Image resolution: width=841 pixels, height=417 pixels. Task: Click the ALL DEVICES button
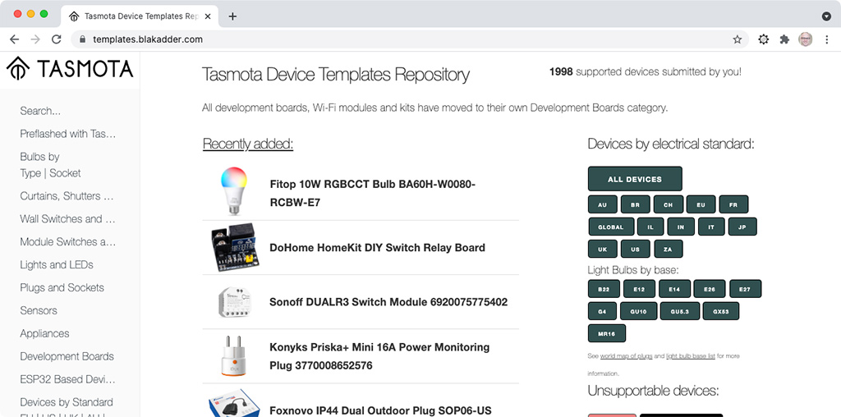(635, 179)
